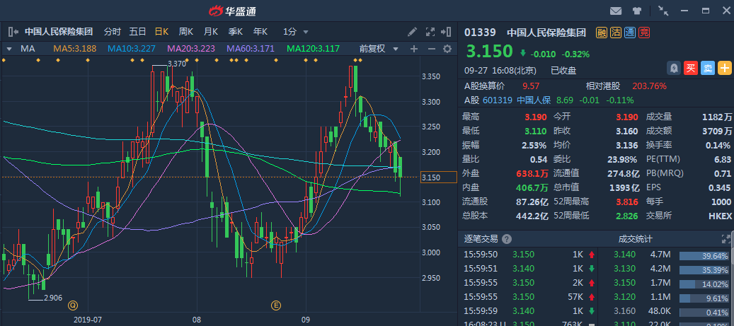
Task: Click help icon beside 逐笔交易
Action: [x=507, y=239]
